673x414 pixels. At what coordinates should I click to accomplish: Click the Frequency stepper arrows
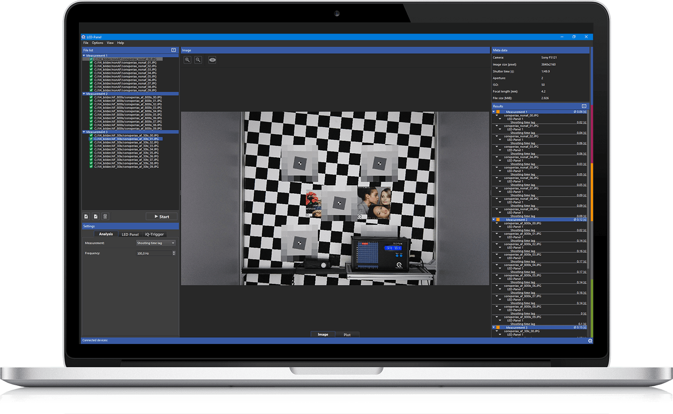tap(174, 253)
